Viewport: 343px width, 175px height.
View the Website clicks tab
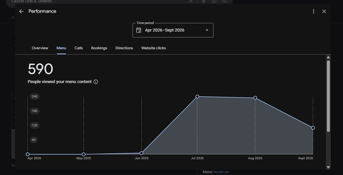154,48
